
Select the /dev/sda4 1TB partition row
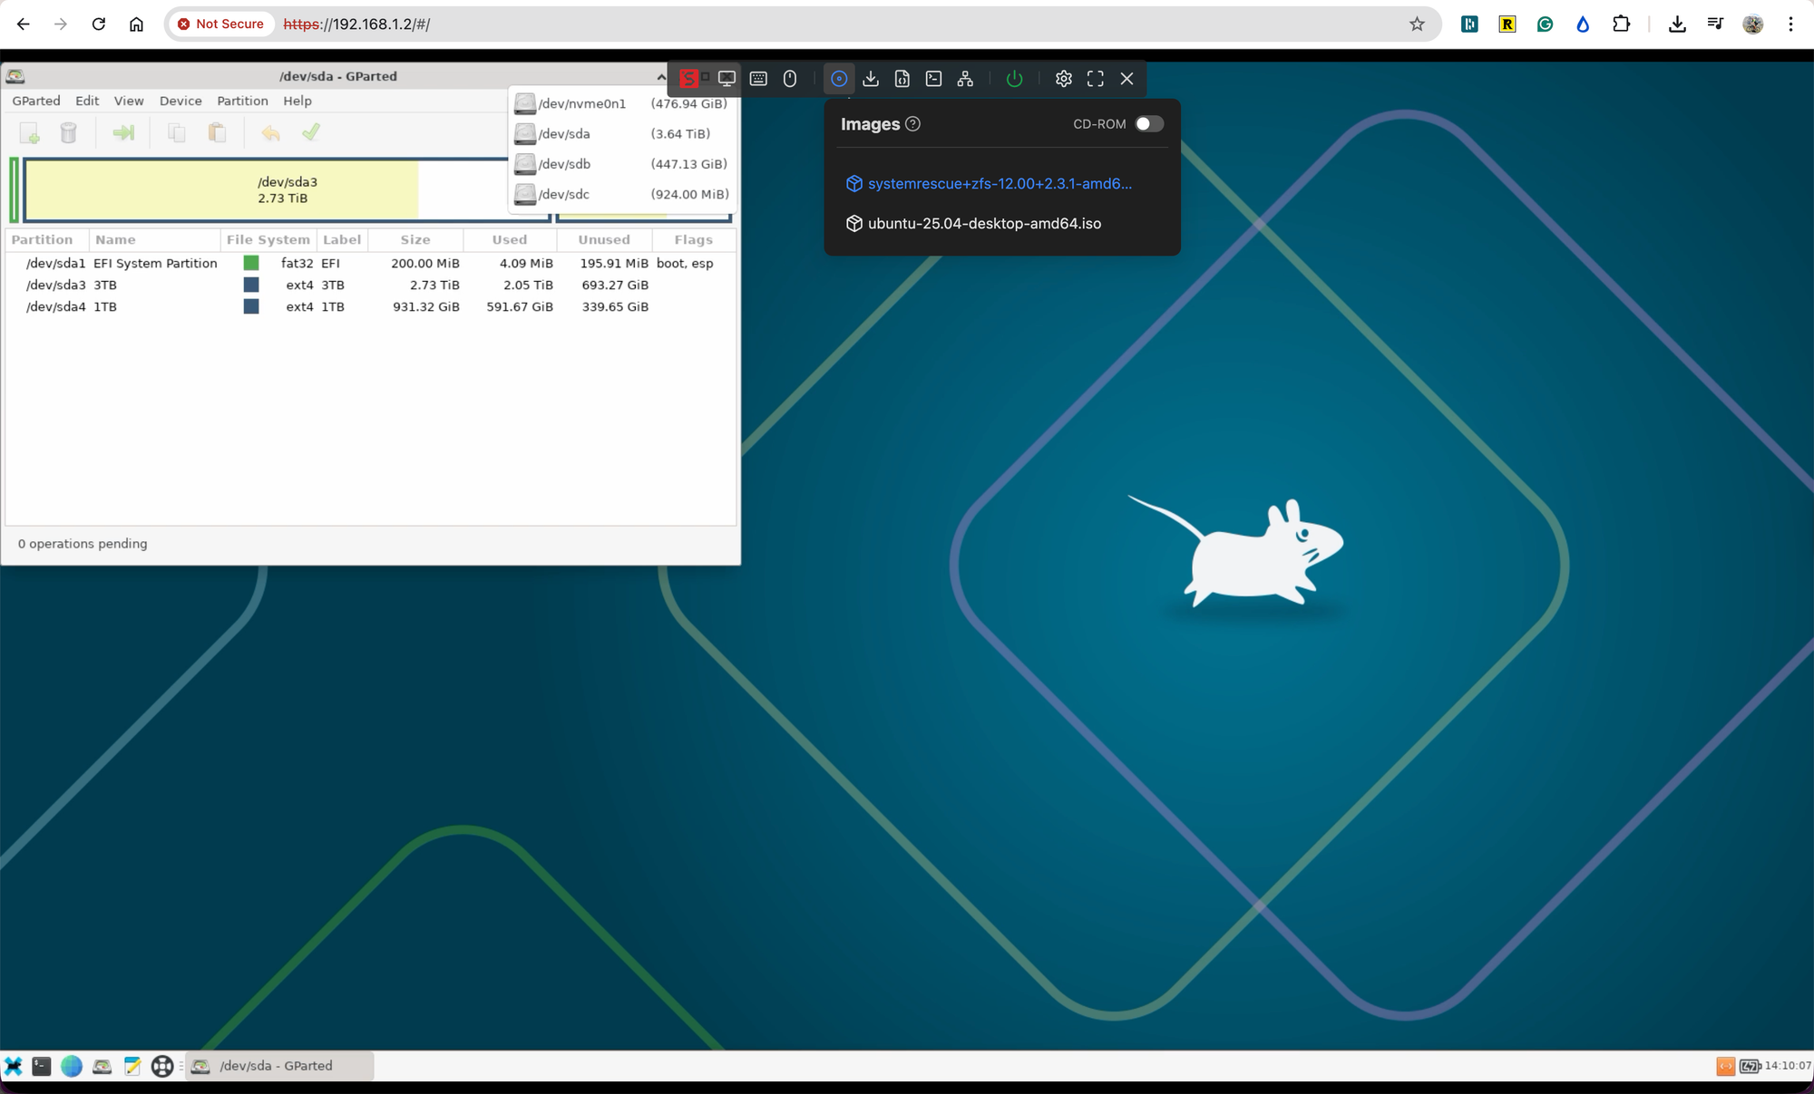click(363, 306)
